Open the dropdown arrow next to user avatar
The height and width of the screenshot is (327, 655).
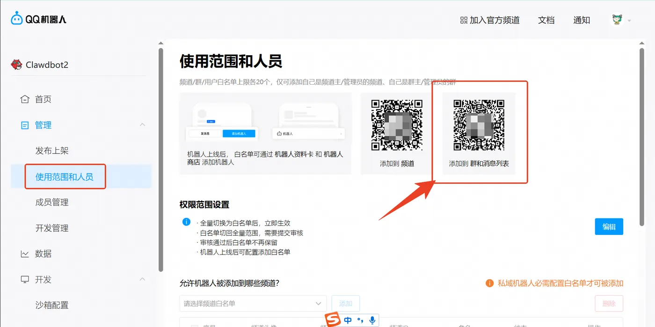pyautogui.click(x=629, y=21)
